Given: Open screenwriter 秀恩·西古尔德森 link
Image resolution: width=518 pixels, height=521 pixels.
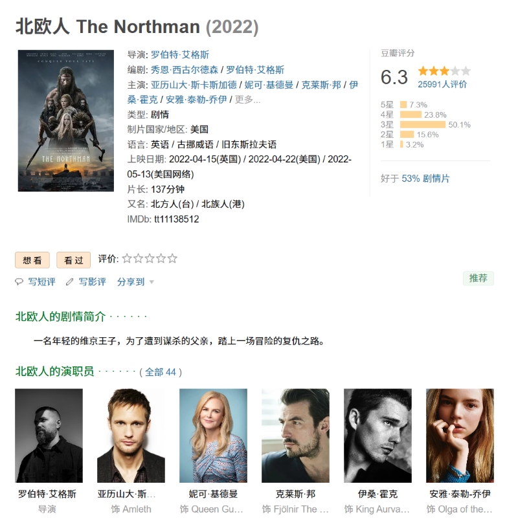Looking at the screenshot, I should click(185, 70).
